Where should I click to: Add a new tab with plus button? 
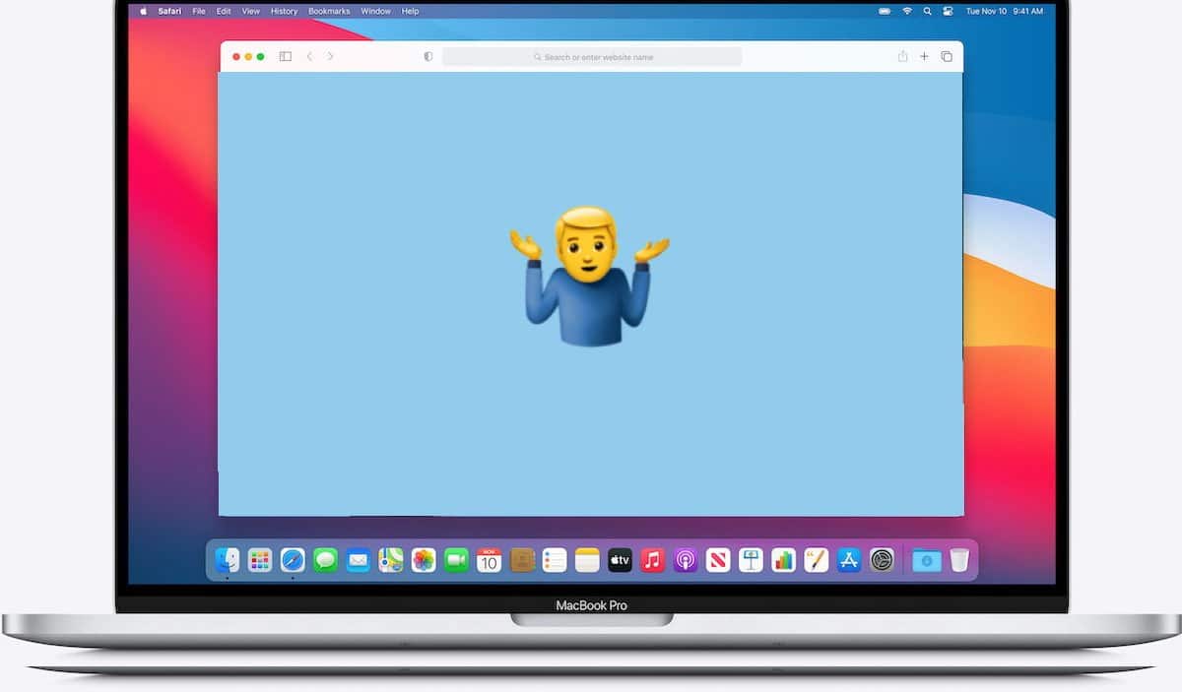[x=924, y=57]
